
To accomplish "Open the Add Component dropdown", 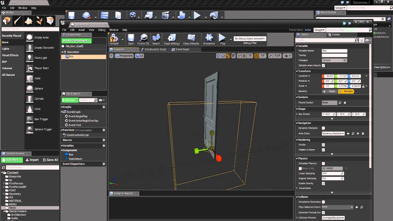I will 76,41.
